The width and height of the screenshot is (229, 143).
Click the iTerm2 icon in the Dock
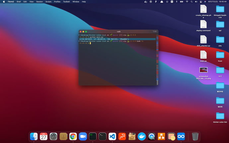(93, 136)
